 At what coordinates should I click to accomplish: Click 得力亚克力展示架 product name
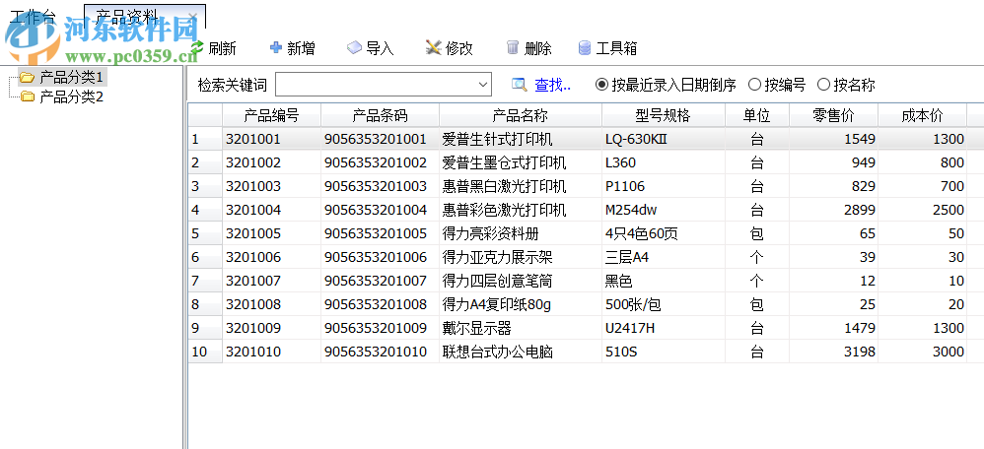pos(498,257)
